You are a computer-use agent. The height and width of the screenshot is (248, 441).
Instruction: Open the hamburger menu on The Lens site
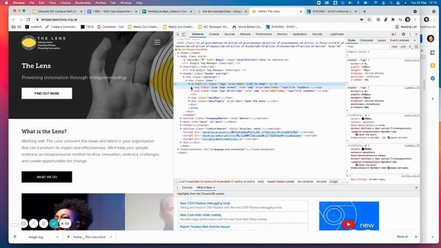(x=157, y=42)
